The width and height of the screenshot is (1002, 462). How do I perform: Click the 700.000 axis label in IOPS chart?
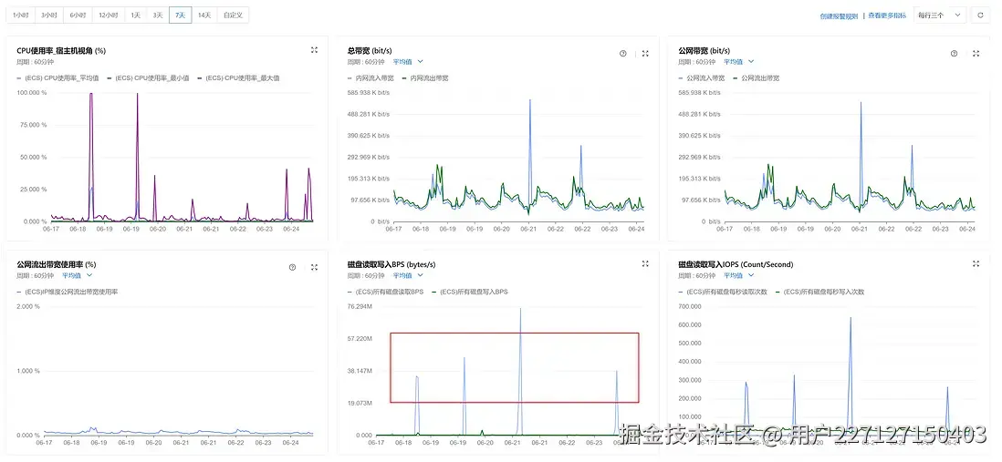coord(691,307)
